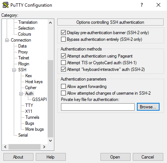Screen dimensions: 167x163
Task: Toggle Display pre-authentication banner checkbox
Action: point(63,33)
